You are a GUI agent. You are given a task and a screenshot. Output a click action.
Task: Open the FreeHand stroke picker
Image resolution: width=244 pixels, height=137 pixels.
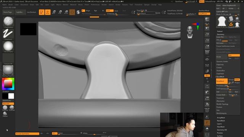click(8, 34)
